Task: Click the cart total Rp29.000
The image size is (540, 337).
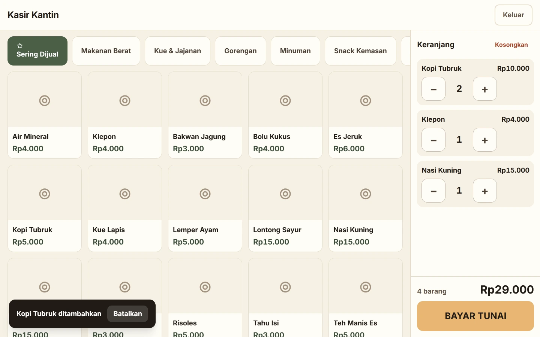Action: pos(507,289)
